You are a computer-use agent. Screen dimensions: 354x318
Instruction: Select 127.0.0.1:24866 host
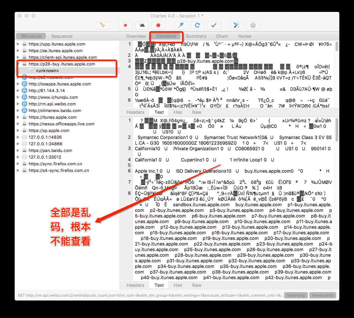(45, 144)
